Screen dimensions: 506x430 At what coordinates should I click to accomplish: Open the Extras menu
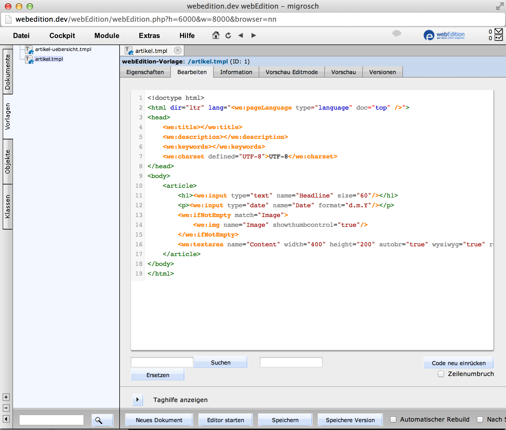tap(149, 36)
